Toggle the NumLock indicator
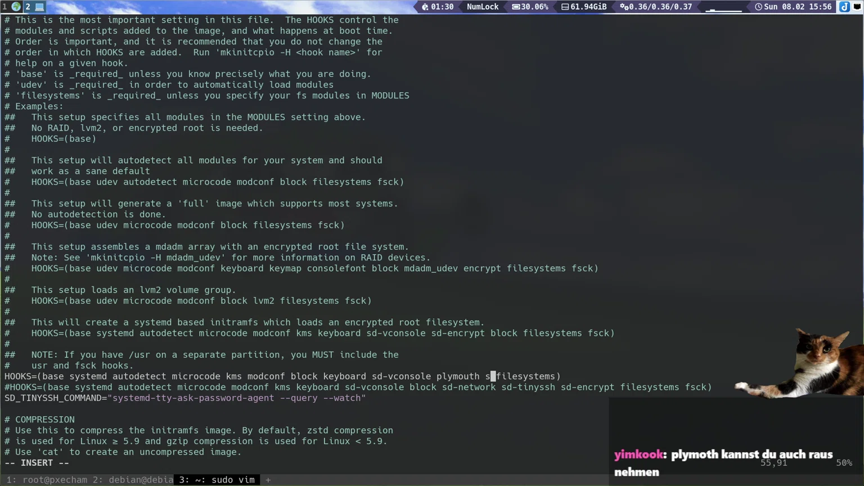Screen dimensions: 864x486 click(x=482, y=7)
